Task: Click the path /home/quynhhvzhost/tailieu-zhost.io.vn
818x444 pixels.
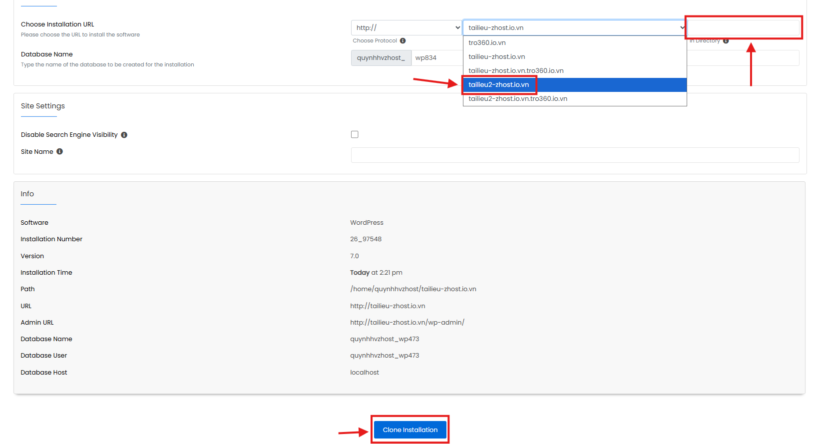Action: tap(413, 289)
